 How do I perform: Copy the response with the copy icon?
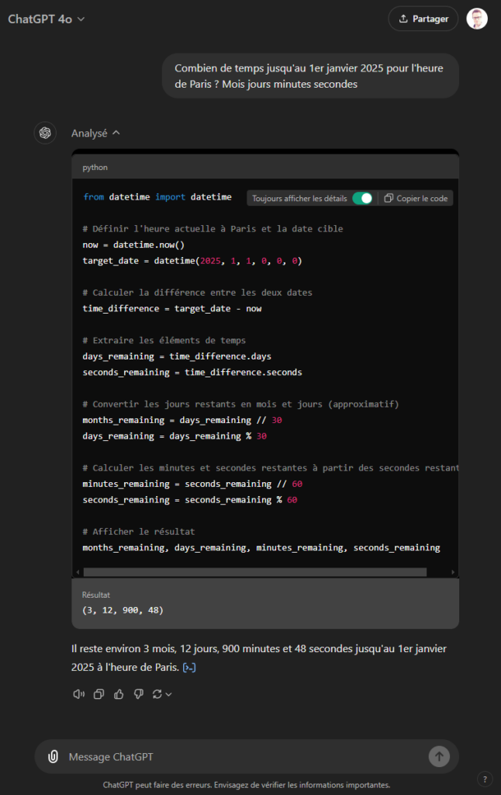98,694
